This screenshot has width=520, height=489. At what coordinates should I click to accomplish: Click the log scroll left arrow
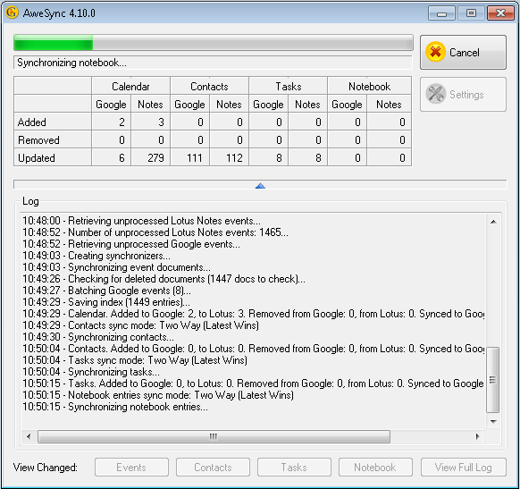point(29,436)
